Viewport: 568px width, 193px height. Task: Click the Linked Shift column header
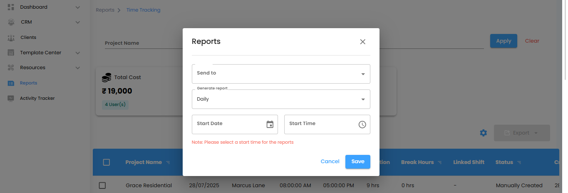469,162
